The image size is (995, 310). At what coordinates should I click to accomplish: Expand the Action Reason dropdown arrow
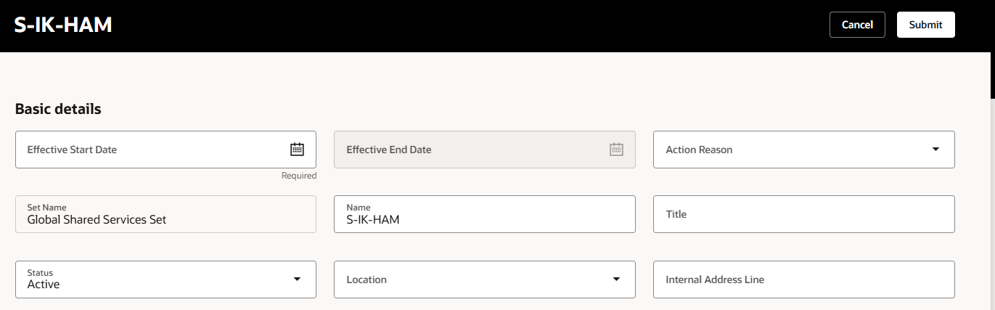pos(935,150)
